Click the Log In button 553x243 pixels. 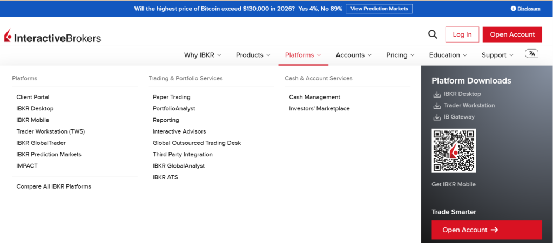click(x=462, y=34)
